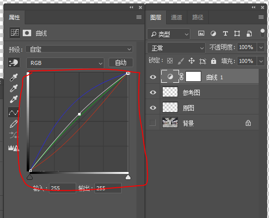Filter layers by adjustment layer icon
This screenshot has width=269, height=218.
point(213,33)
